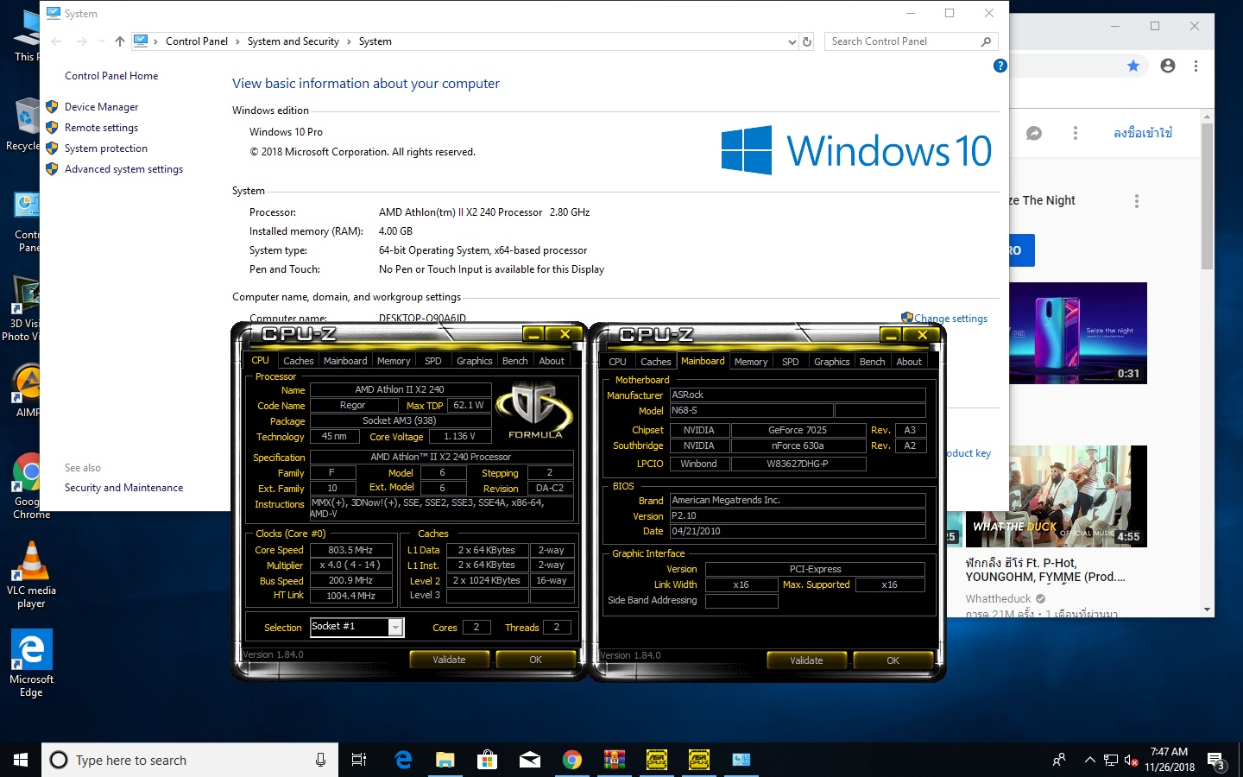Open the Chrome profile avatar icon

pyautogui.click(x=1168, y=66)
